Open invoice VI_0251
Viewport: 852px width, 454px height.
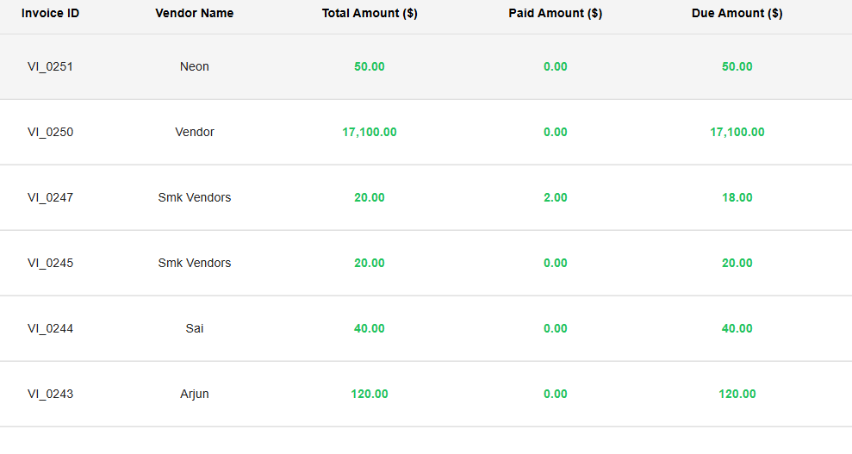(x=50, y=66)
